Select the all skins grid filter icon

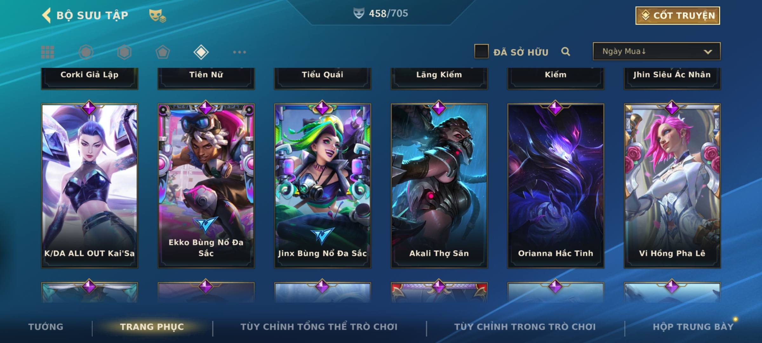pyautogui.click(x=48, y=52)
